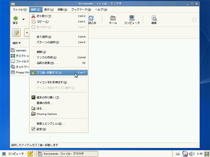The image size is (210, 157).
Task: Click the icon beside 送る...
Action: click(x=33, y=108)
